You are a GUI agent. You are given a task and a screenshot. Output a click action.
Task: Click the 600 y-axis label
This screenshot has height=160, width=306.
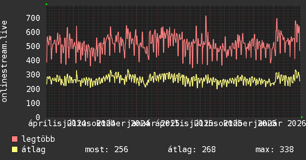33,32
